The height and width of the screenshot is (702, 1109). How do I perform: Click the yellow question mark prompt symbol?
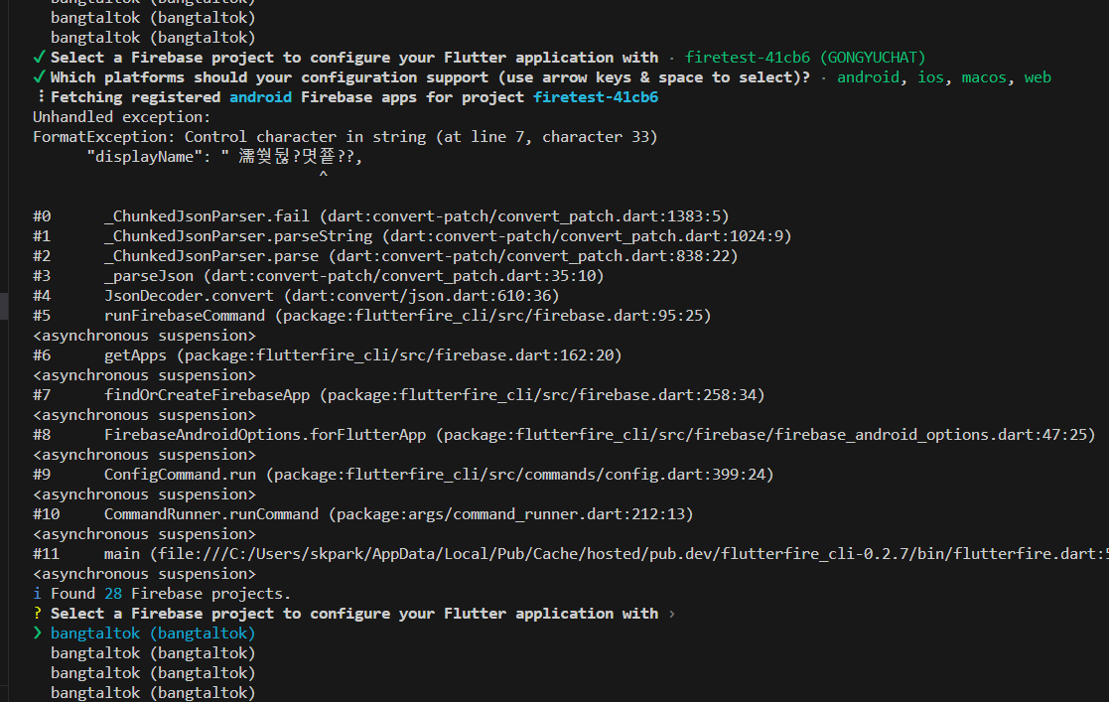pos(38,614)
